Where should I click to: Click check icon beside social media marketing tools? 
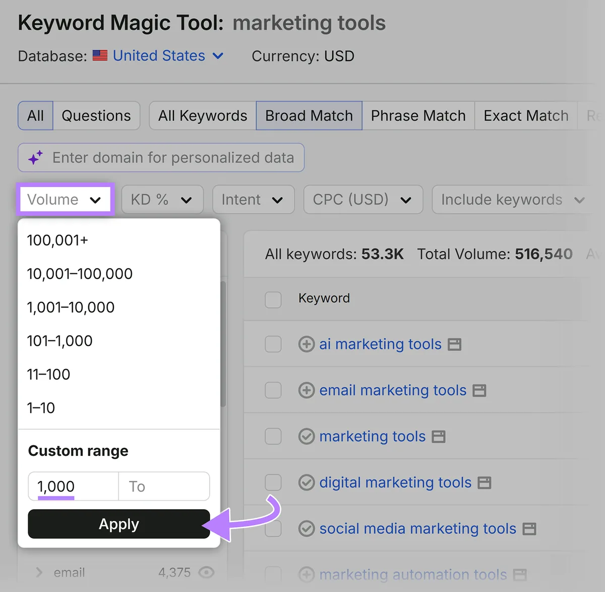click(307, 528)
